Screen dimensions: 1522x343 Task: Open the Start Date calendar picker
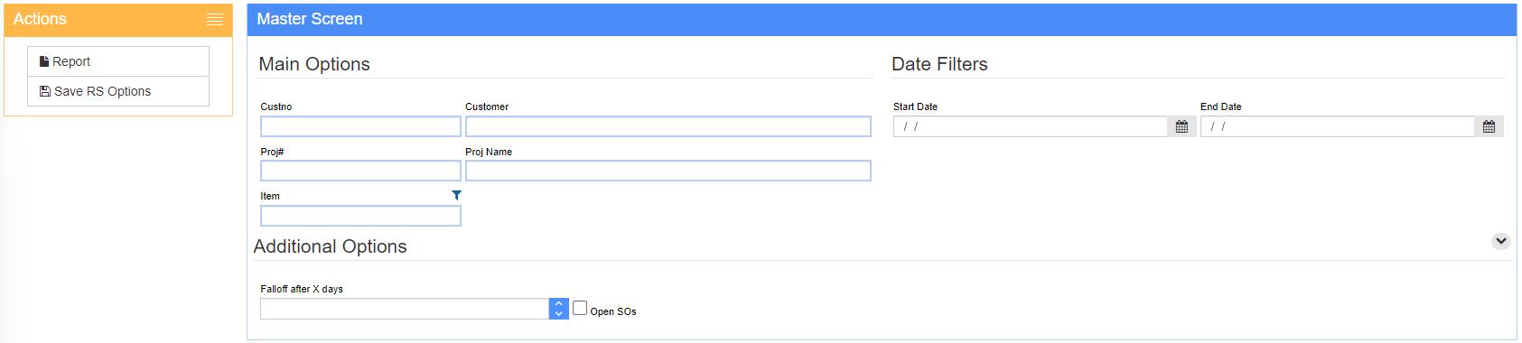tap(1181, 126)
